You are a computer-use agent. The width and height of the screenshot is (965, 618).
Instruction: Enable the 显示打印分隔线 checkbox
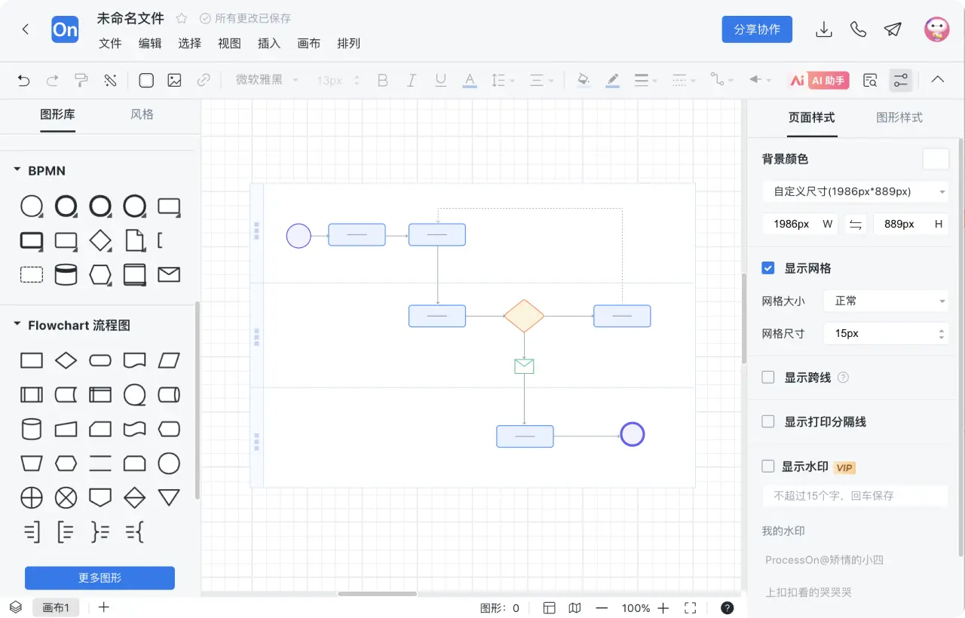coord(768,422)
